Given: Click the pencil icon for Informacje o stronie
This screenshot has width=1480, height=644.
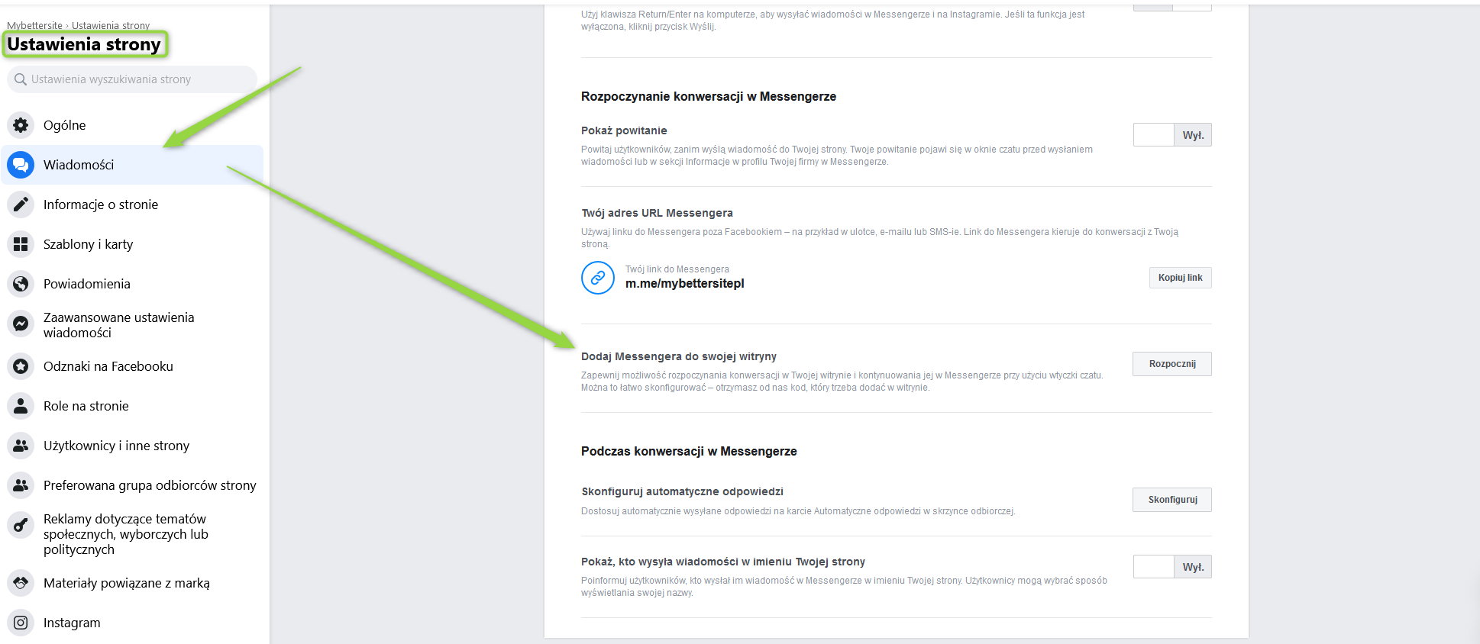Looking at the screenshot, I should [x=21, y=204].
